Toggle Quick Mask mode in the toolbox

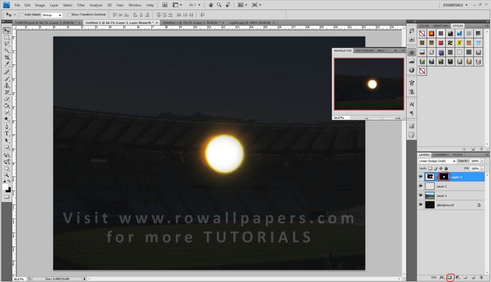[x=6, y=197]
